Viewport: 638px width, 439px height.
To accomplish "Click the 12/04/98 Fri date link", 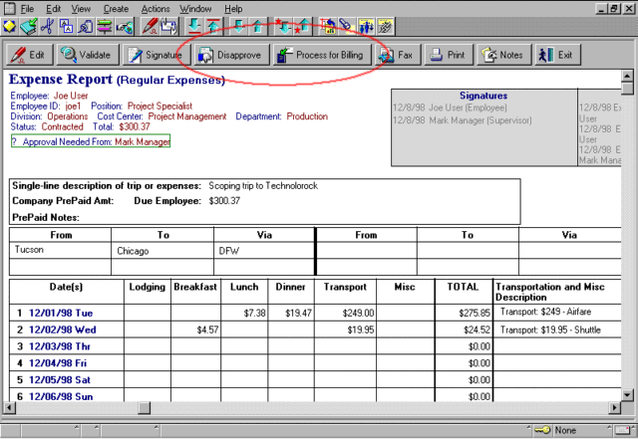I will pos(58,363).
